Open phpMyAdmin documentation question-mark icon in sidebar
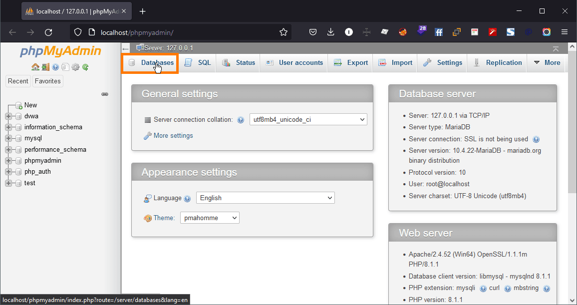The width and height of the screenshot is (577, 305). (x=55, y=67)
